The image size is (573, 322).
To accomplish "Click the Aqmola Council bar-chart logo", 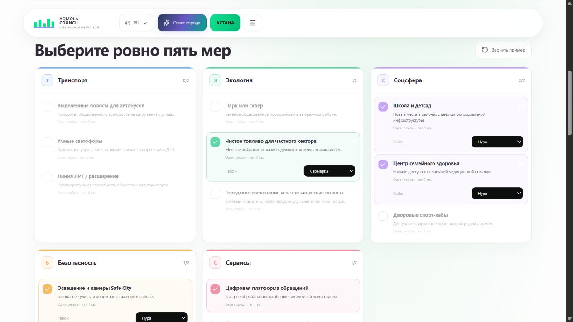I will (44, 23).
